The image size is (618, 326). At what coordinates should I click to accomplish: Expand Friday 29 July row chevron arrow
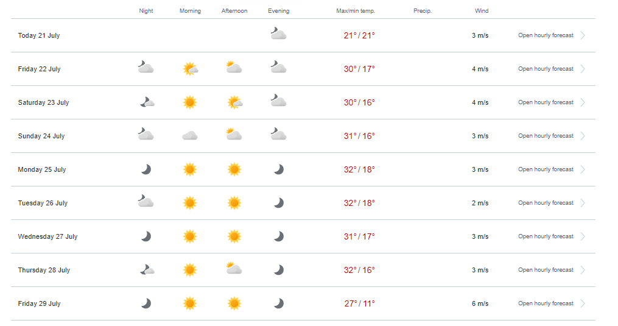click(x=583, y=303)
